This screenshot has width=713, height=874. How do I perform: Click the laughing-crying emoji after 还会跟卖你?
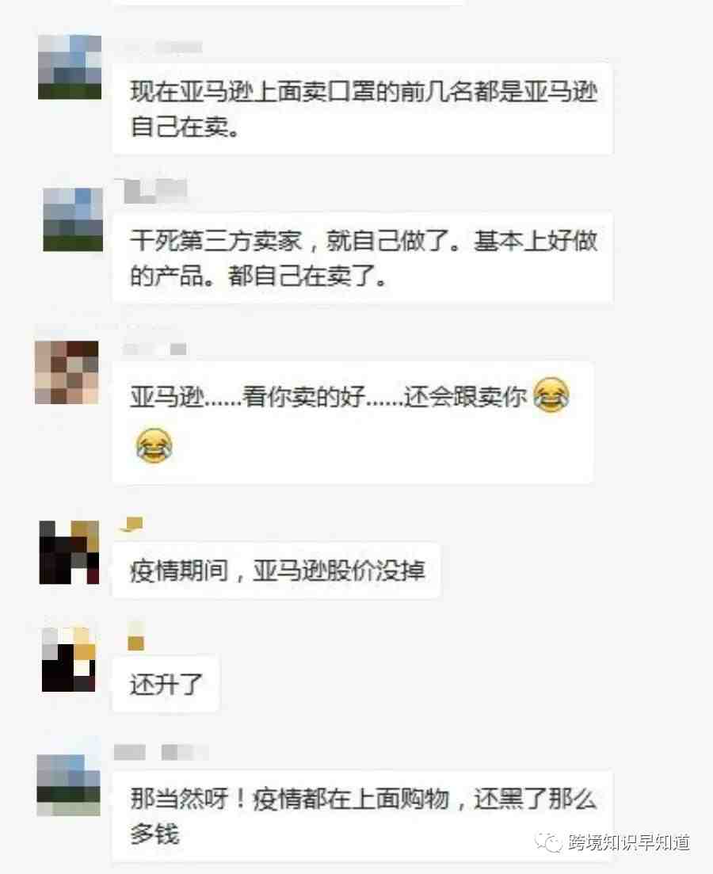pos(551,395)
